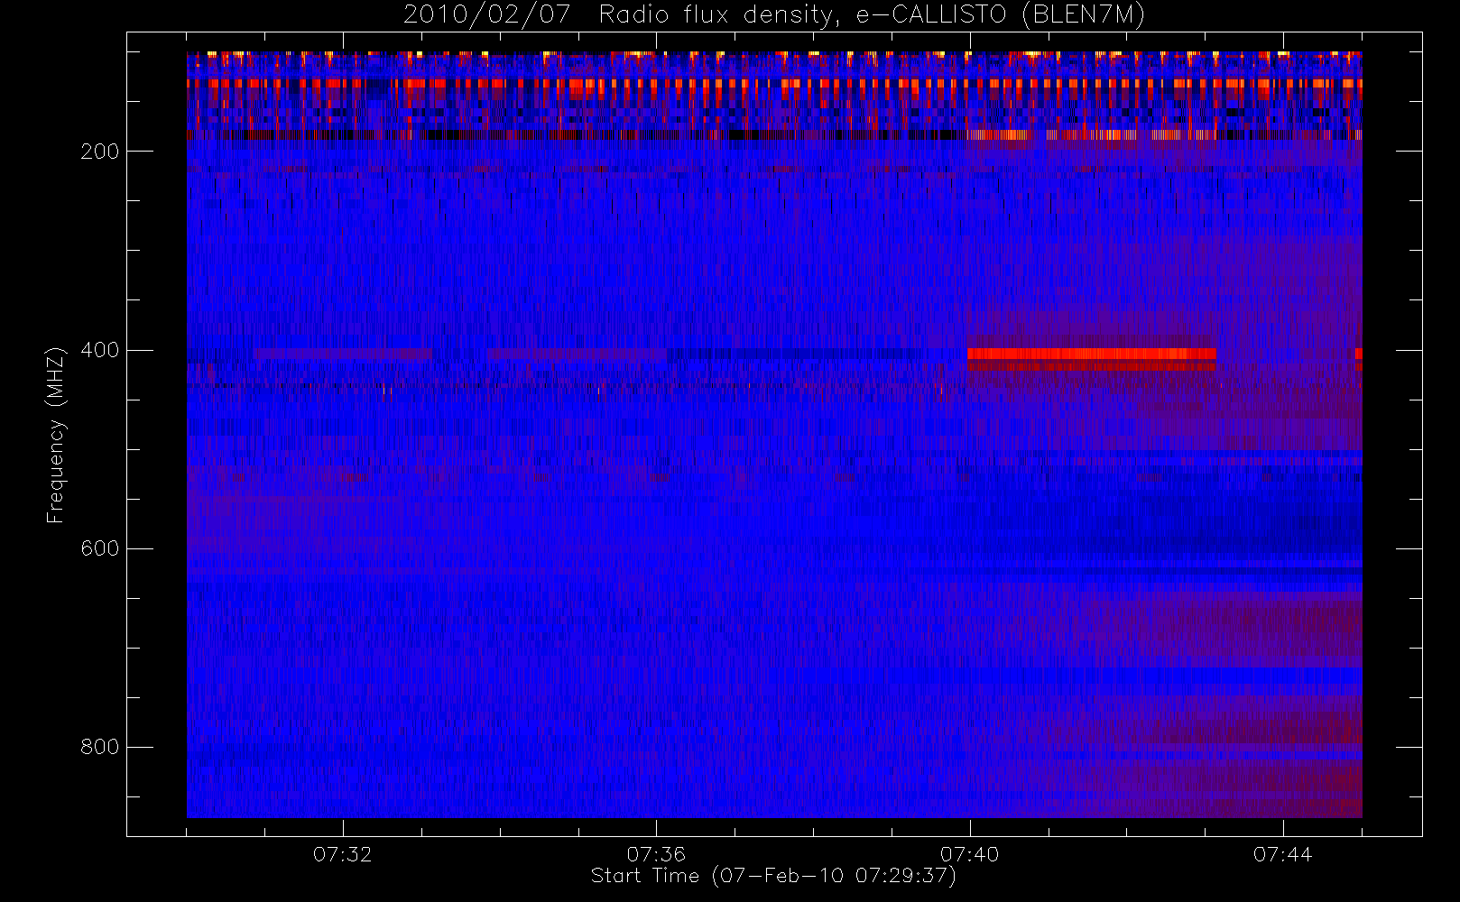Click the 07:40 time tick label

point(969,854)
